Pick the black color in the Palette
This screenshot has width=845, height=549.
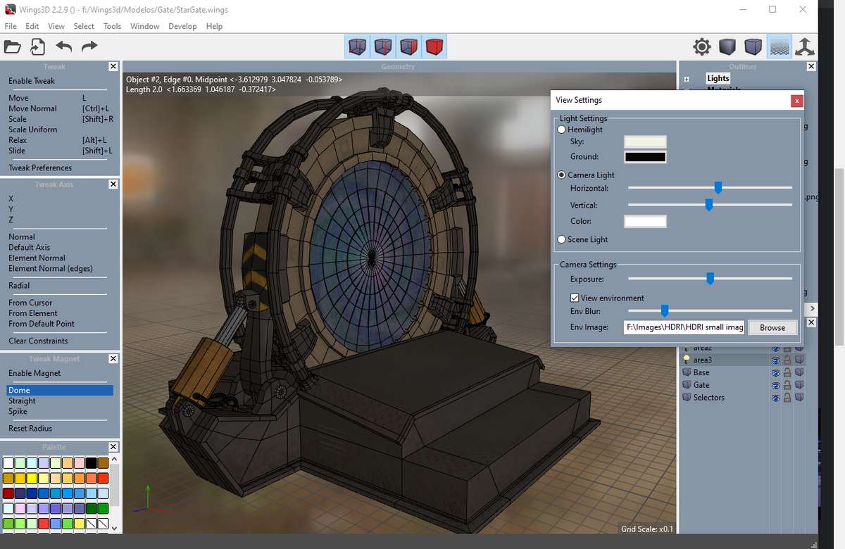91,462
